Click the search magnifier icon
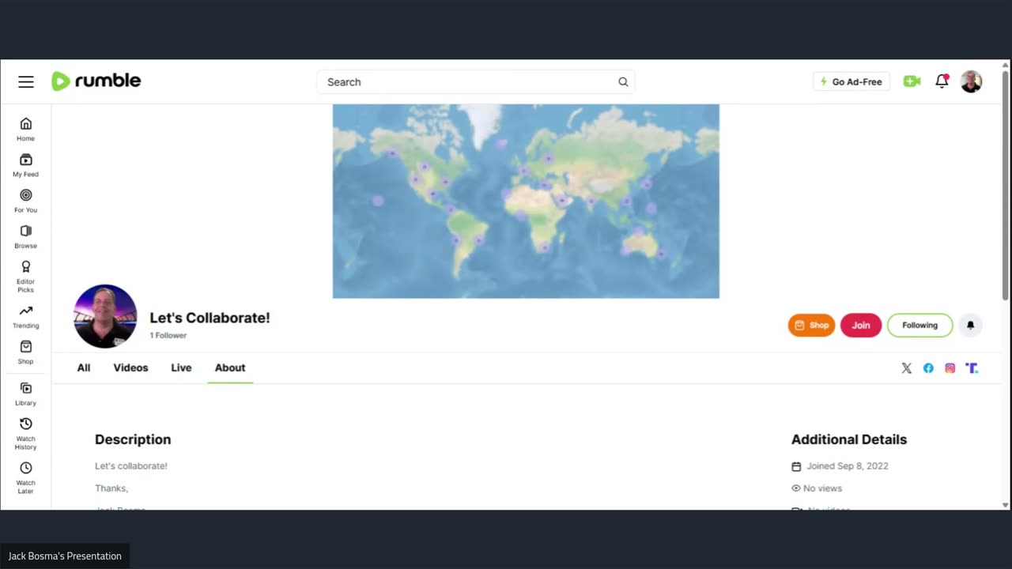Viewport: 1012px width, 569px height. click(623, 81)
